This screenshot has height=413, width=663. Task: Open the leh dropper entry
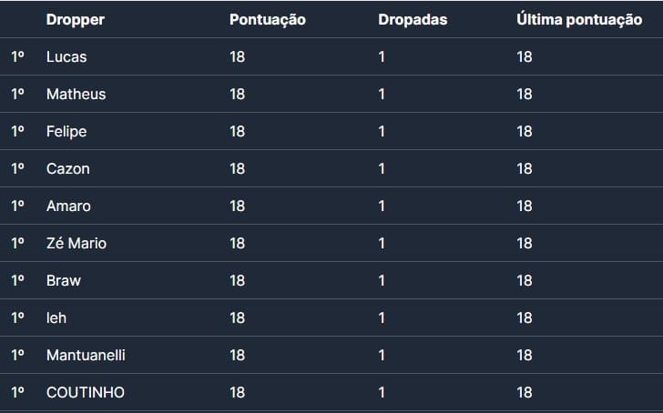[x=56, y=318]
